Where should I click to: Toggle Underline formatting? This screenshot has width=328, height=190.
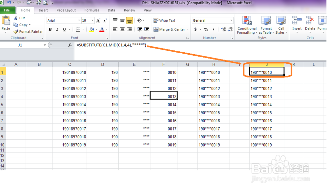[x=64, y=29]
